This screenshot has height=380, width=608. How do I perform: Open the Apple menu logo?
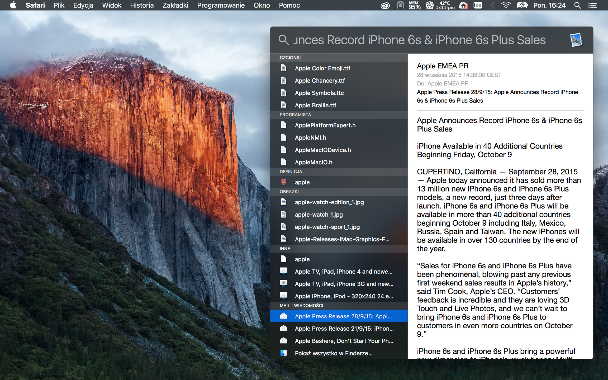(13, 5)
